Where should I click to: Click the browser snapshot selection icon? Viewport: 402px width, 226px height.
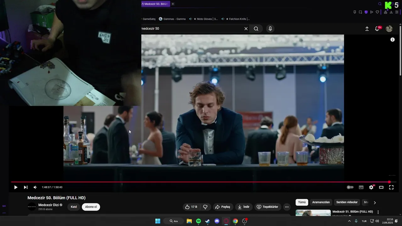[x=361, y=12]
